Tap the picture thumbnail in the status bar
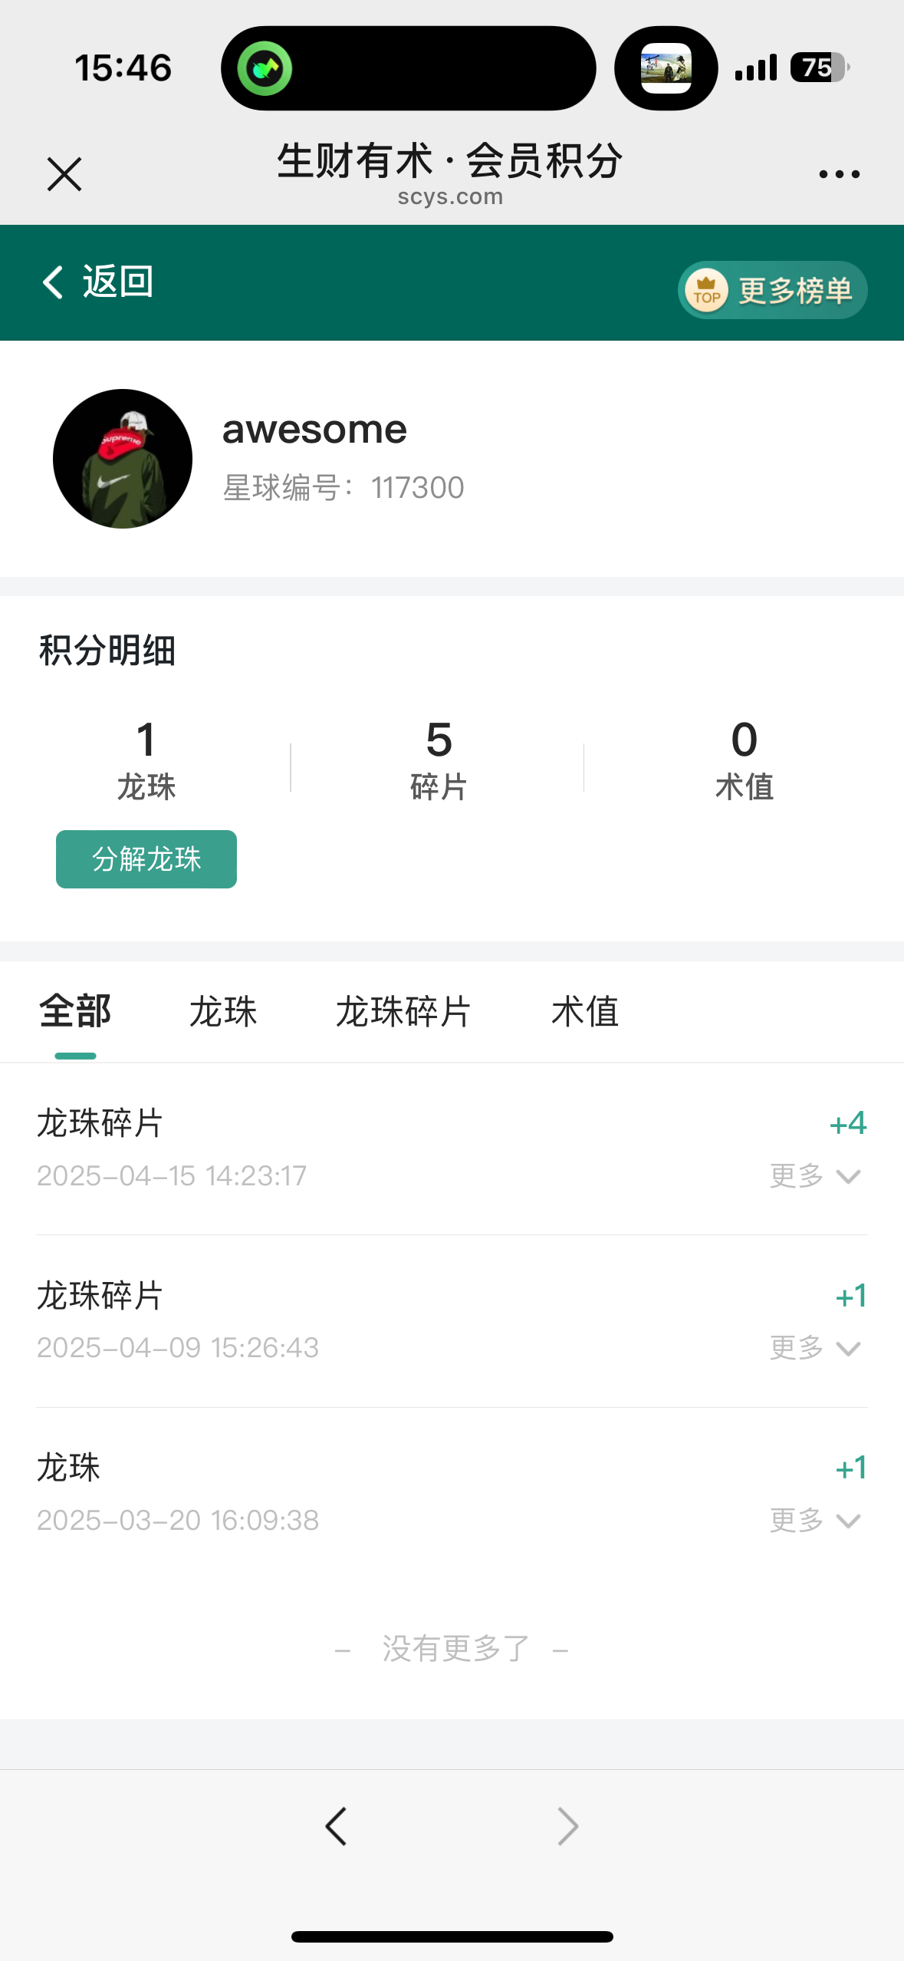The image size is (904, 1961). [666, 68]
